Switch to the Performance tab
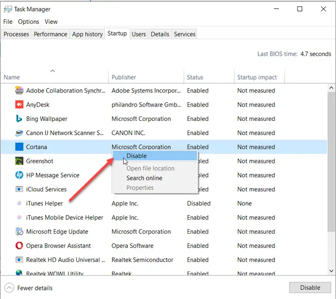The width and height of the screenshot is (336, 299). (50, 34)
